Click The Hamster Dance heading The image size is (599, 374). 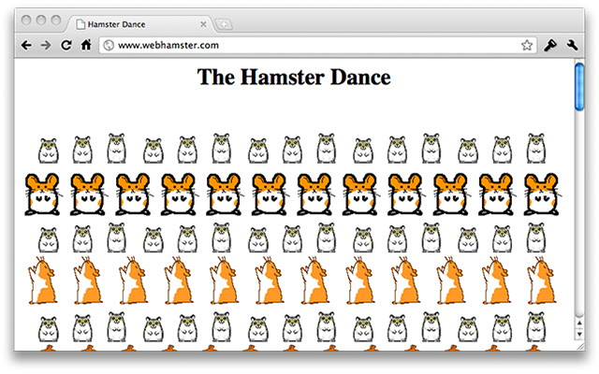294,77
